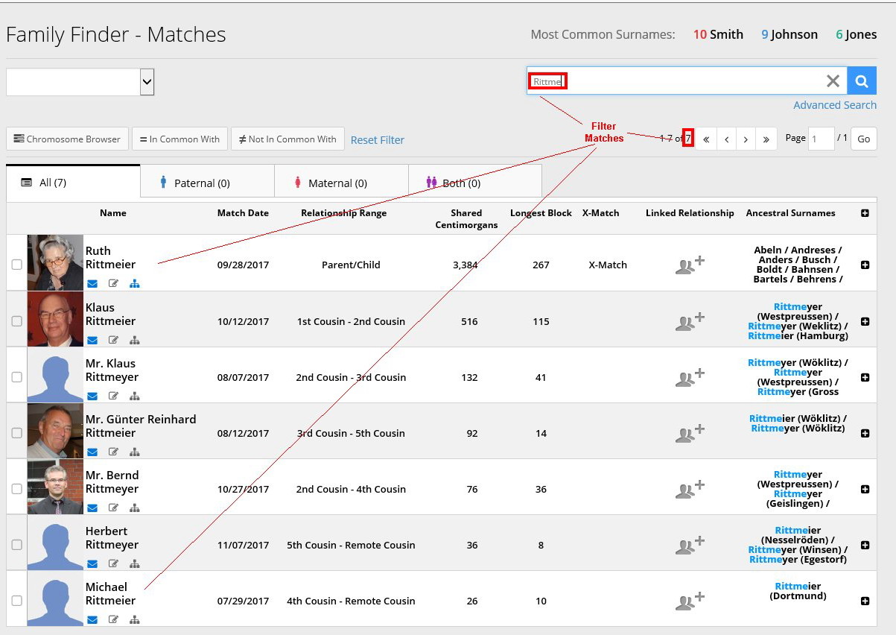The width and height of the screenshot is (896, 635).
Task: Jump to first page double-arrow button
Action: tap(706, 139)
